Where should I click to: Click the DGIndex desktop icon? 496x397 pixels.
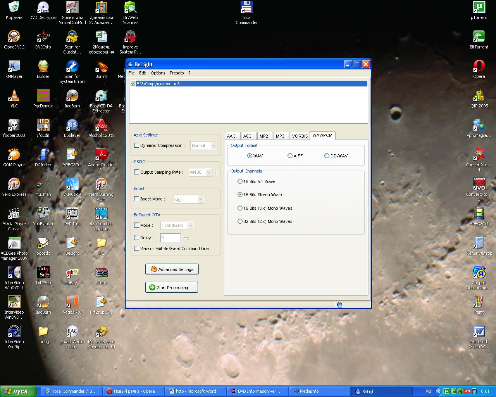[x=43, y=158]
